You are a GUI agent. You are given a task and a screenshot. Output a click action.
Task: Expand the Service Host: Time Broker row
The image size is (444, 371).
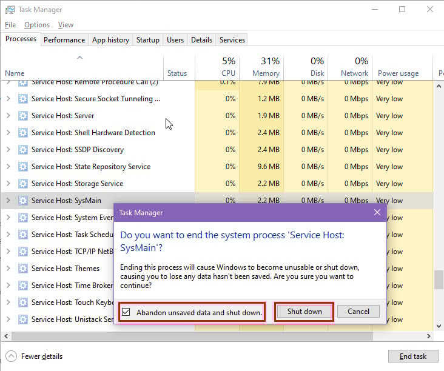(8, 286)
